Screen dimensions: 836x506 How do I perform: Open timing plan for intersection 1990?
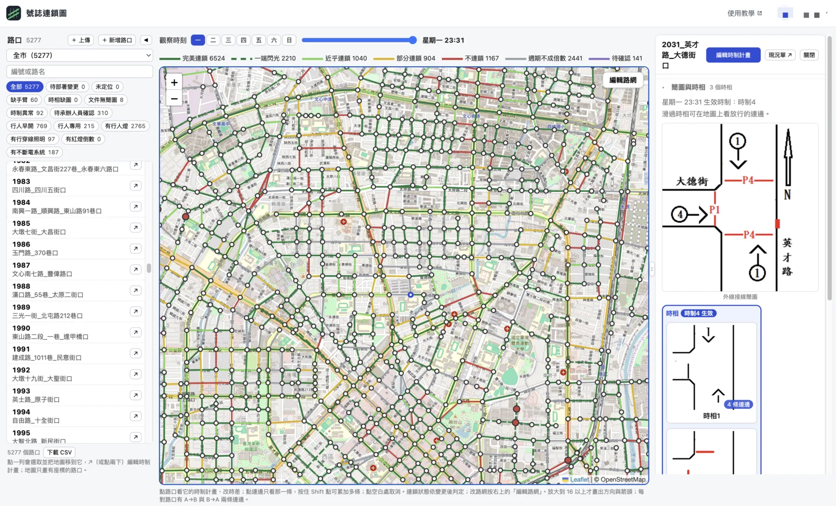point(135,332)
